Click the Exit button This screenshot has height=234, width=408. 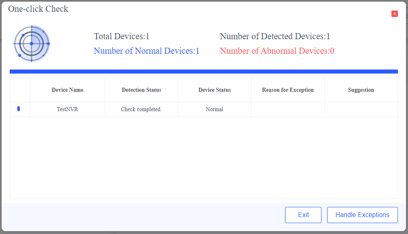click(x=303, y=215)
